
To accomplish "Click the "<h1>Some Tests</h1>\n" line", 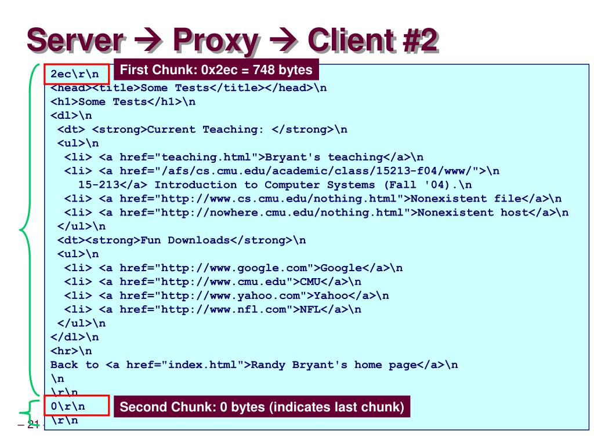I will tap(123, 102).
